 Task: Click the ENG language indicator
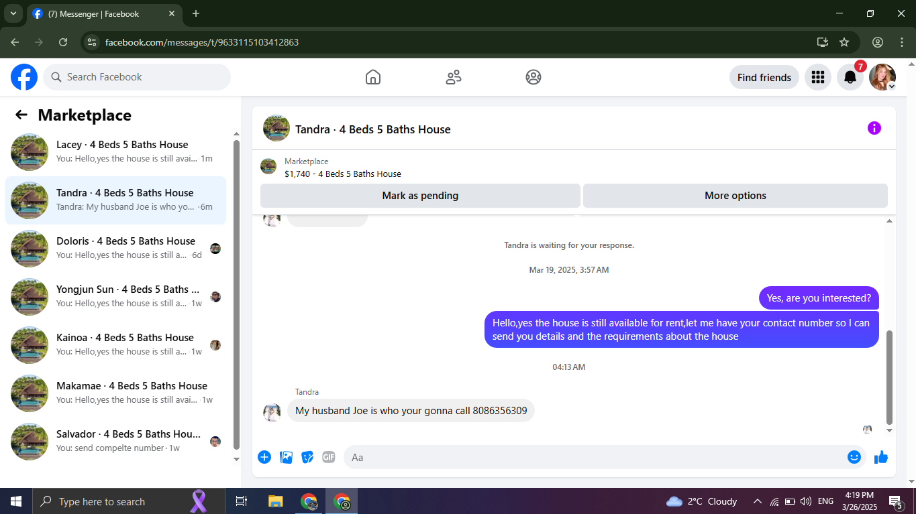pyautogui.click(x=825, y=501)
